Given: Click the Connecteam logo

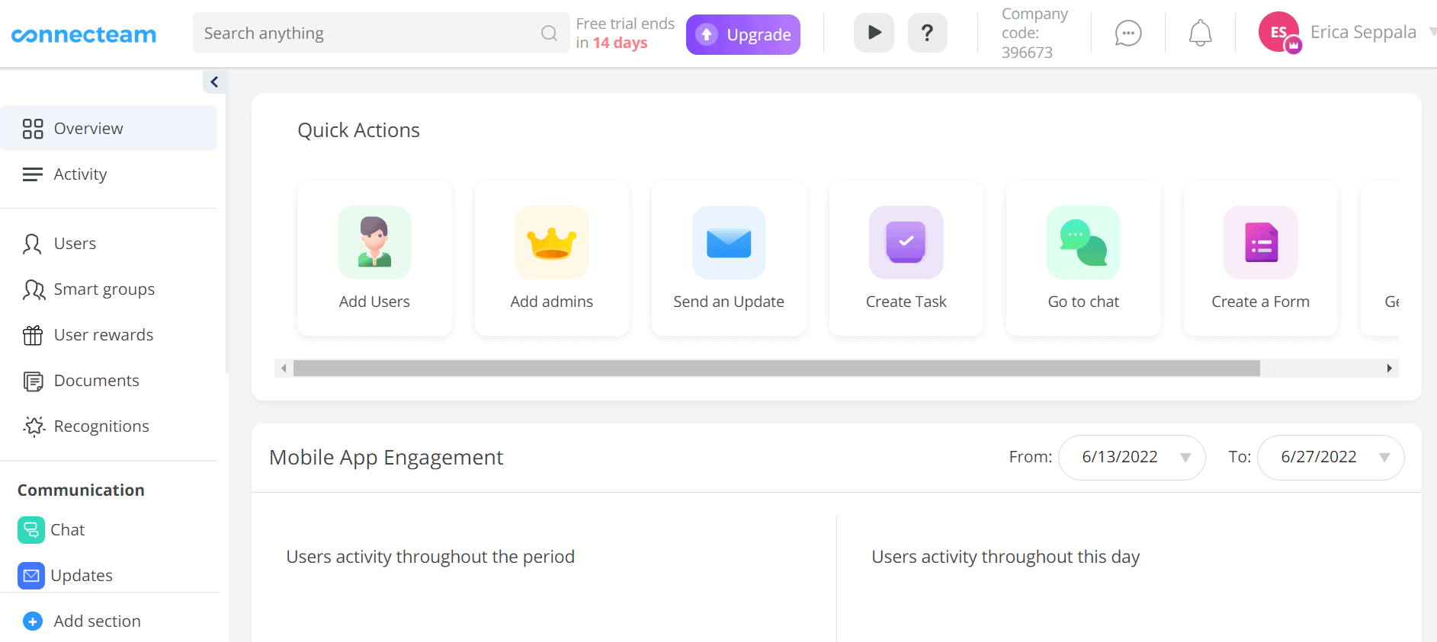Looking at the screenshot, I should 84,35.
